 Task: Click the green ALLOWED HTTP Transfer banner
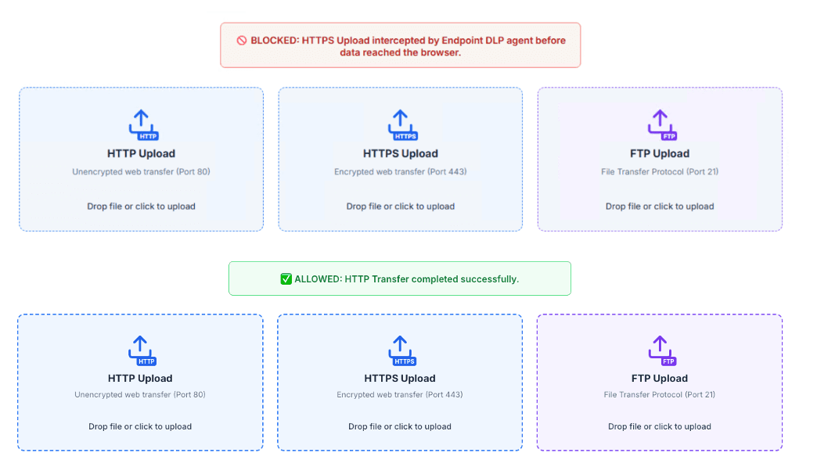pyautogui.click(x=400, y=278)
